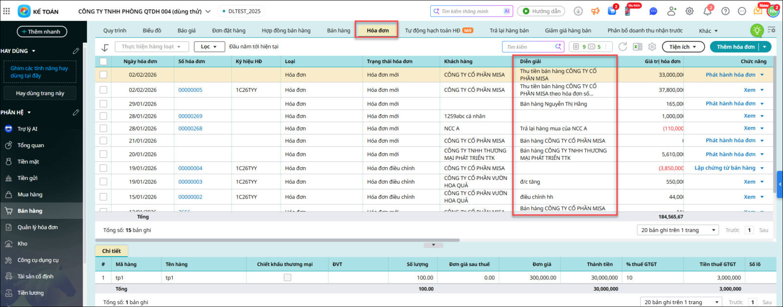Screen dimensions: 783x307
Task: Tick the select-all checkbox in header
Action: [x=103, y=62]
